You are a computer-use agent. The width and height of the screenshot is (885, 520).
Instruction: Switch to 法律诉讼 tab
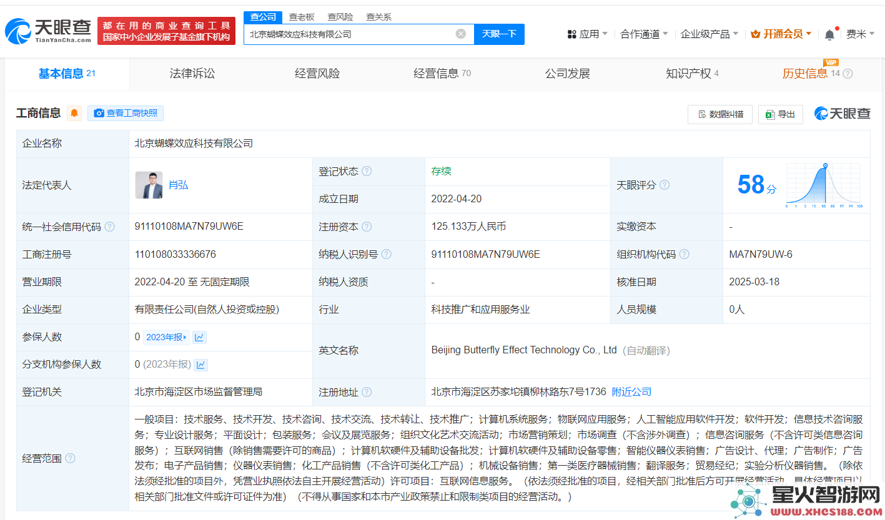pyautogui.click(x=192, y=74)
